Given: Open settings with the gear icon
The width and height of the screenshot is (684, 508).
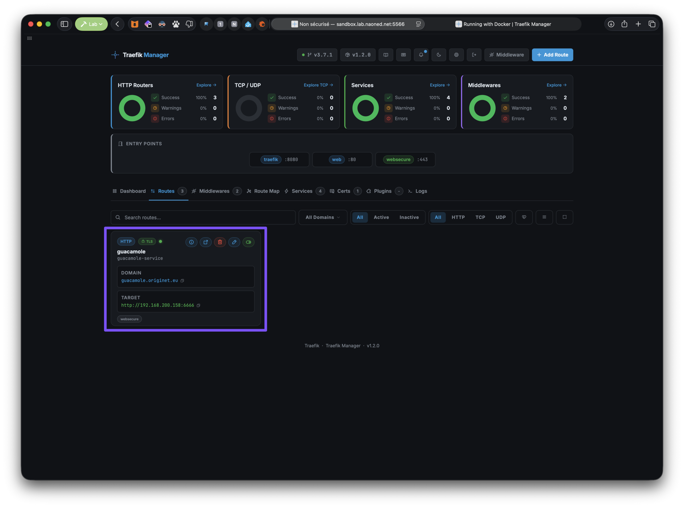Looking at the screenshot, I should click(x=457, y=55).
